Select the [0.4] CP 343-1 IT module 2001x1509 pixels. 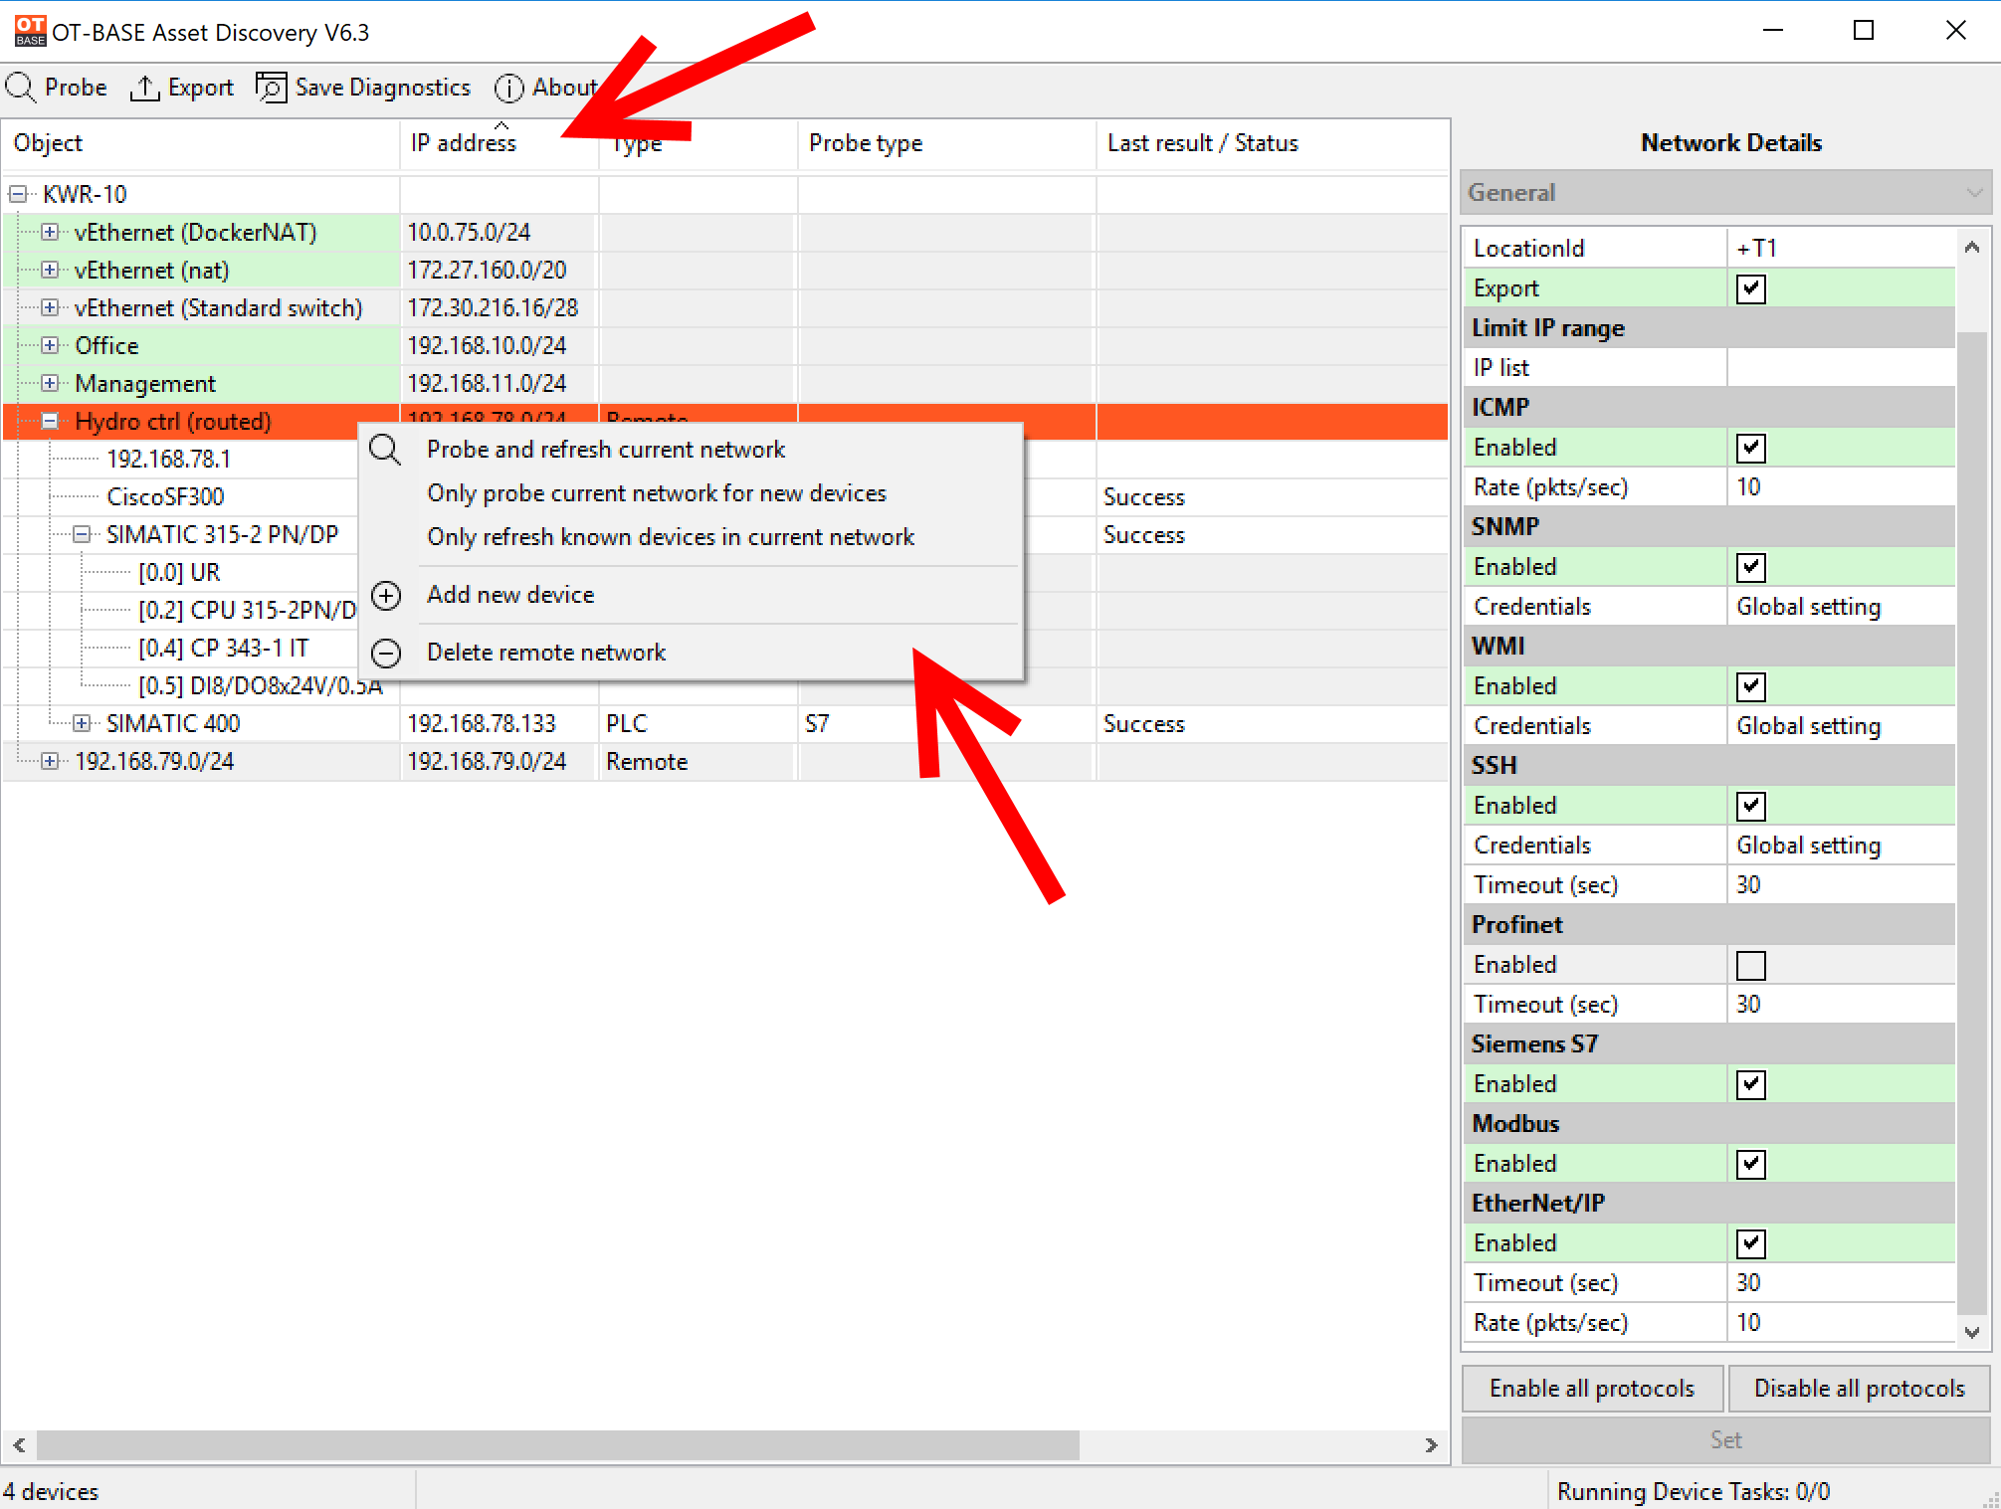[223, 648]
